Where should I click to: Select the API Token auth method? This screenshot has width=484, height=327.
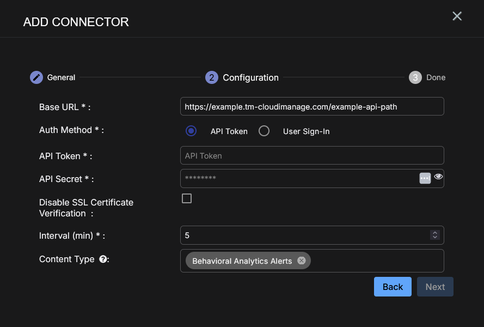pyautogui.click(x=191, y=131)
